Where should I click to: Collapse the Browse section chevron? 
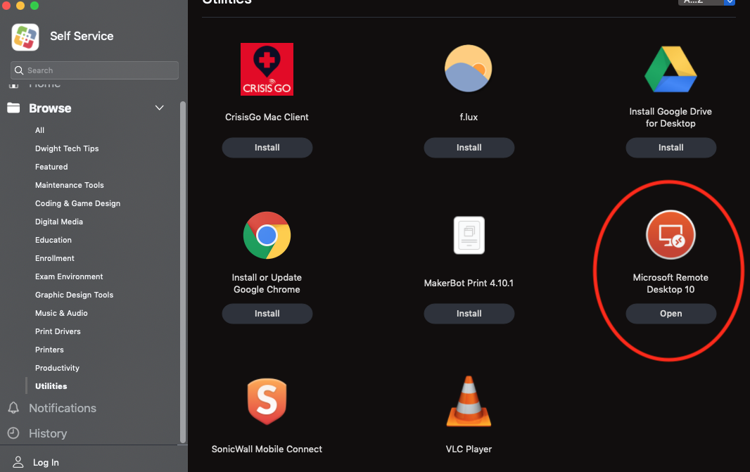point(159,108)
